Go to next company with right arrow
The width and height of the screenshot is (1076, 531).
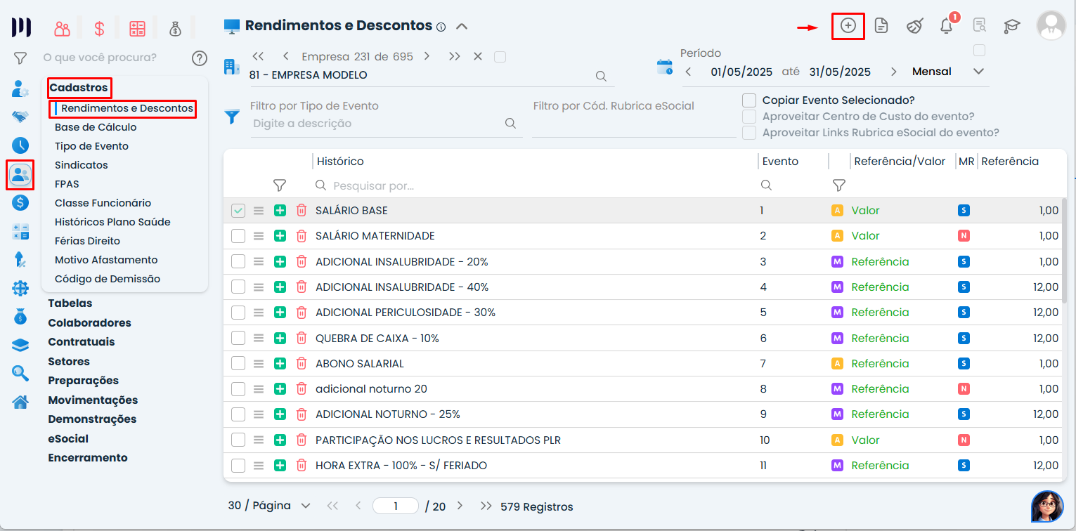click(x=427, y=56)
